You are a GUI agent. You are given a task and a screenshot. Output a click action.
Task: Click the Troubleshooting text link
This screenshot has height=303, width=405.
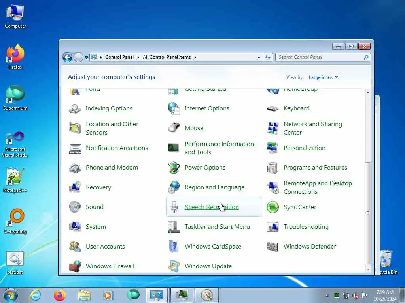(x=306, y=227)
